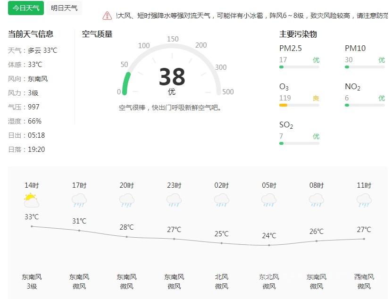Click the temperature curve point at 05时
Viewport: 392px width, 299px height.
point(269,245)
